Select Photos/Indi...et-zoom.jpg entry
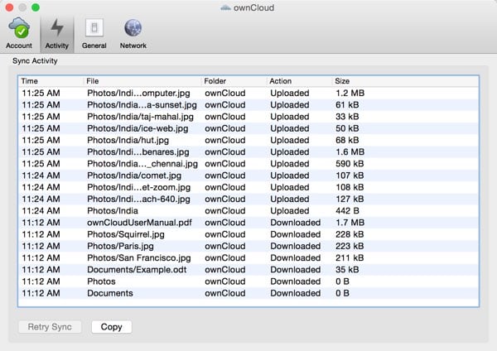This screenshot has height=351, width=497. (x=139, y=187)
